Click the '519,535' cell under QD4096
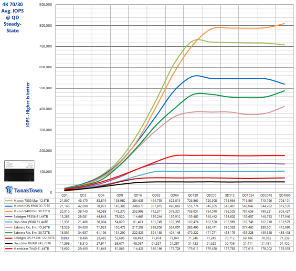 coord(285,206)
